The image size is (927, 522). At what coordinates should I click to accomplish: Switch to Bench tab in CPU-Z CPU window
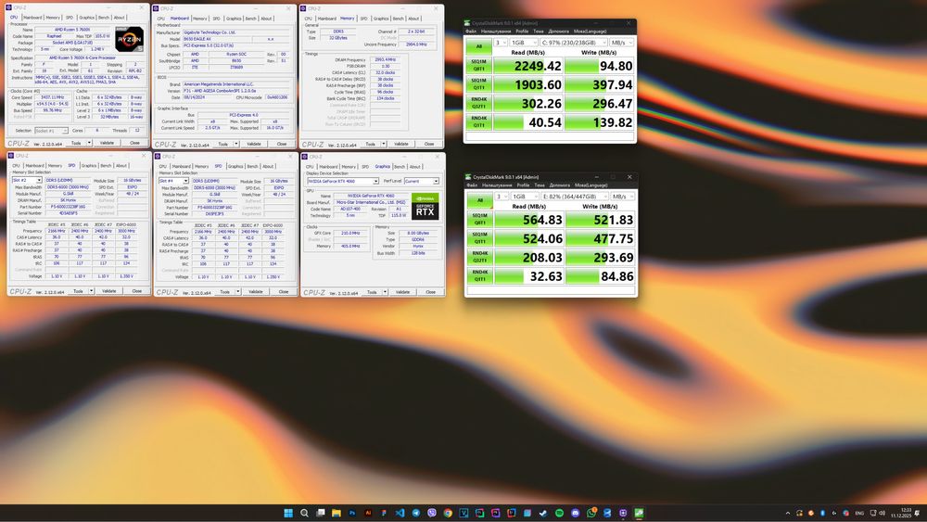[104, 18]
